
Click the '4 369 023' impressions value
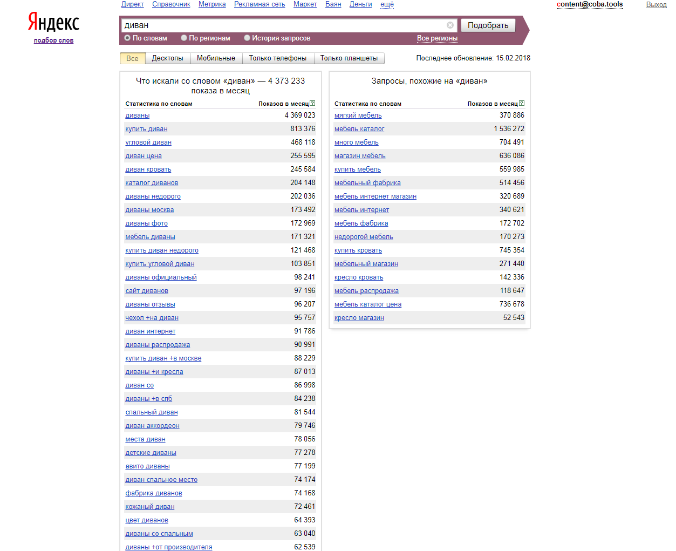[300, 115]
